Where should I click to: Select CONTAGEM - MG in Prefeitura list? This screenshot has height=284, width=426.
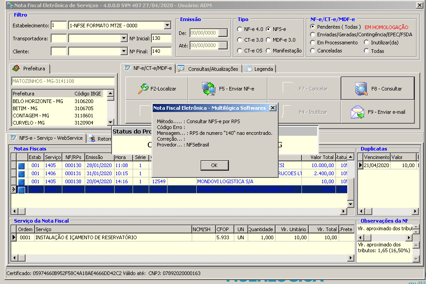pos(59,116)
